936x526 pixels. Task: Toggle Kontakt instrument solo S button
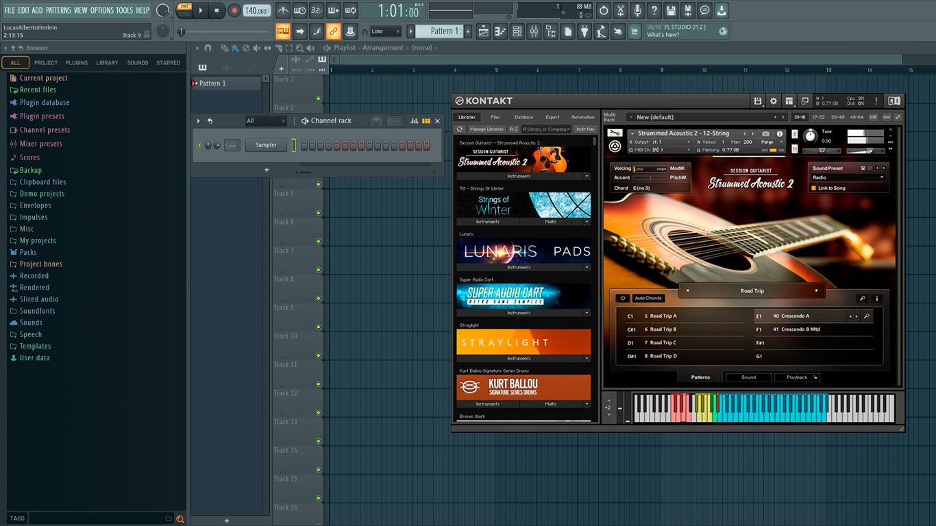pos(795,134)
